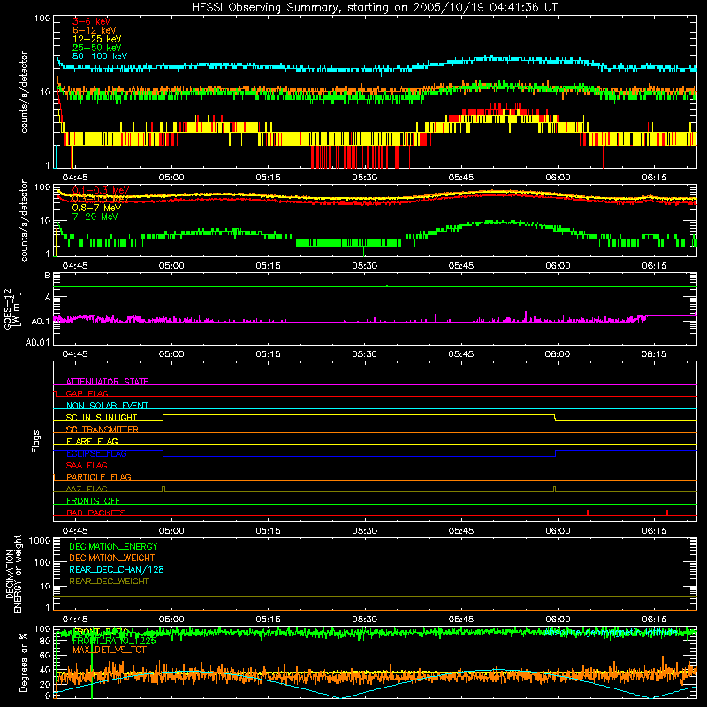Click 05:30 tick under the keV panel
The height and width of the screenshot is (707, 707).
[x=364, y=178]
